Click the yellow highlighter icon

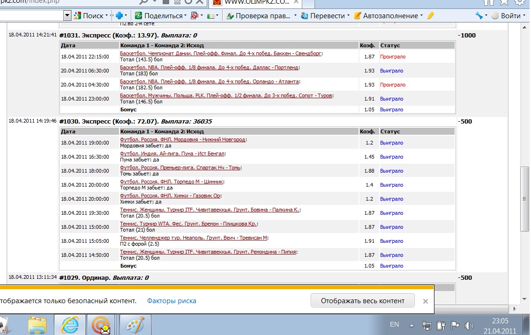coord(430,15)
